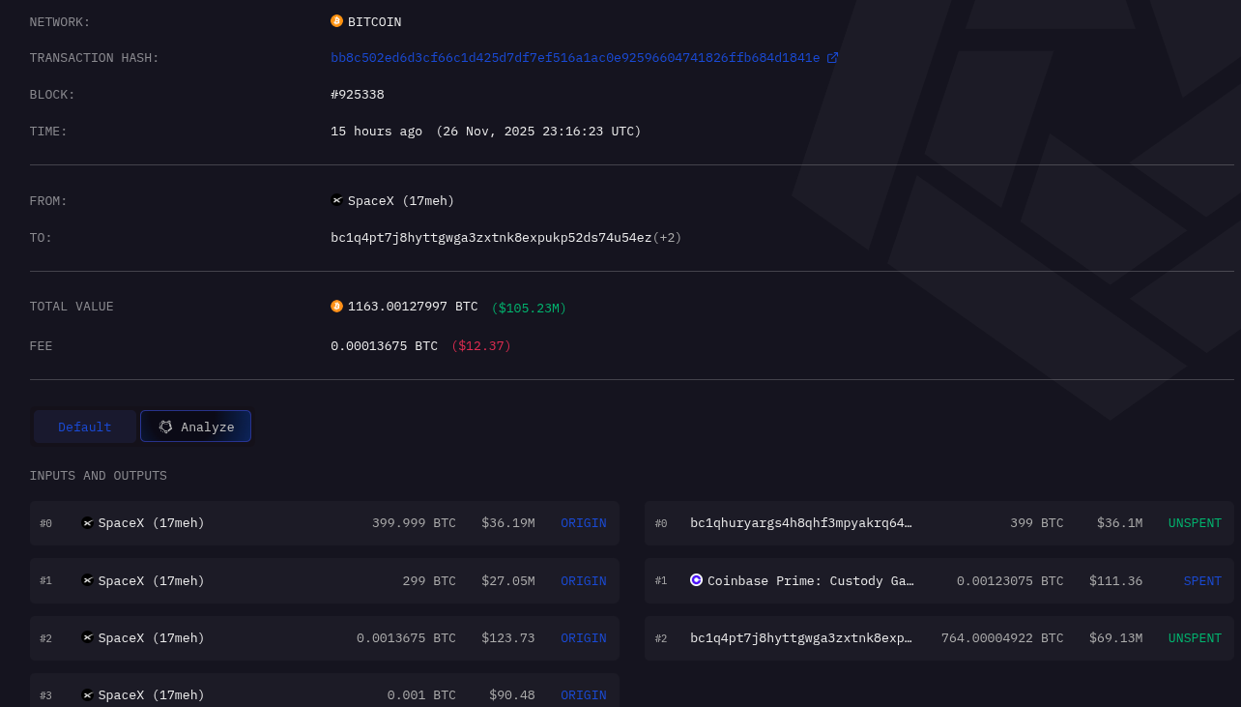Click the Analyze tab's icon
Image resolution: width=1241 pixels, height=707 pixels.
point(165,427)
